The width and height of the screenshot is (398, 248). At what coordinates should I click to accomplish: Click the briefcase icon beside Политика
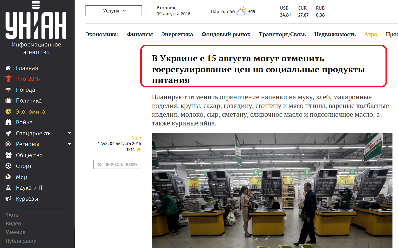click(8, 101)
